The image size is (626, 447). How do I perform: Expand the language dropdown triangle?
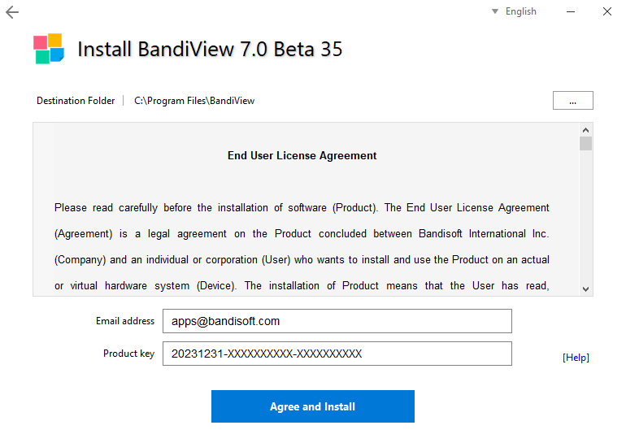coord(495,11)
